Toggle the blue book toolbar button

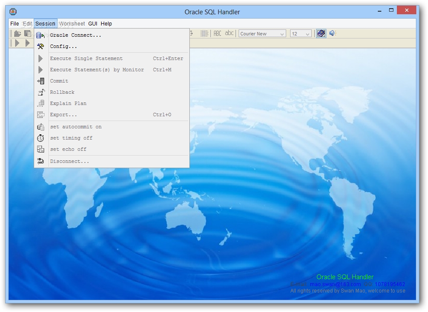pos(321,34)
